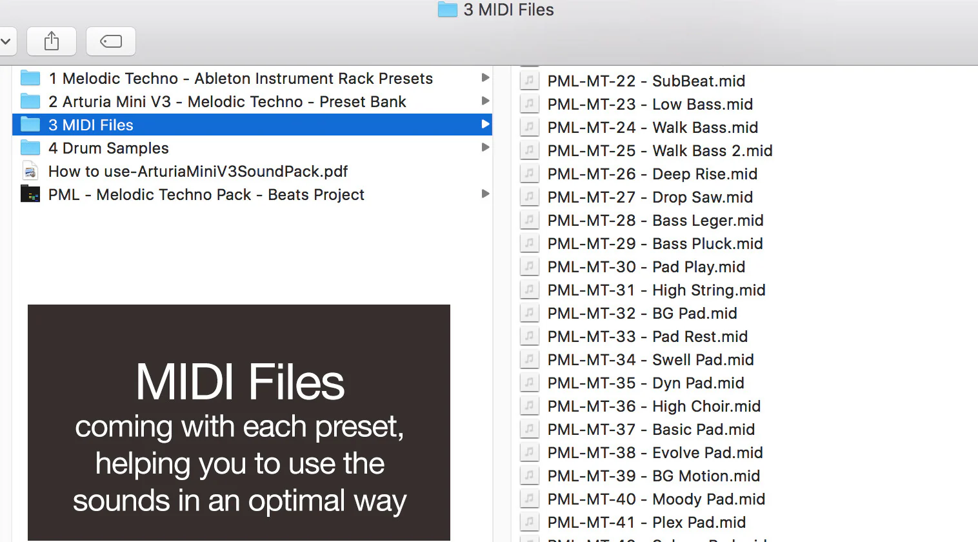Select PML-MT-40 - Moody Pad.mid
978x542 pixels.
pyautogui.click(x=656, y=499)
